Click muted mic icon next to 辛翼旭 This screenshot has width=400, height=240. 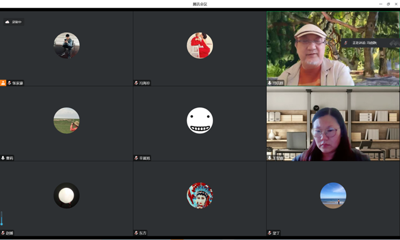click(136, 158)
